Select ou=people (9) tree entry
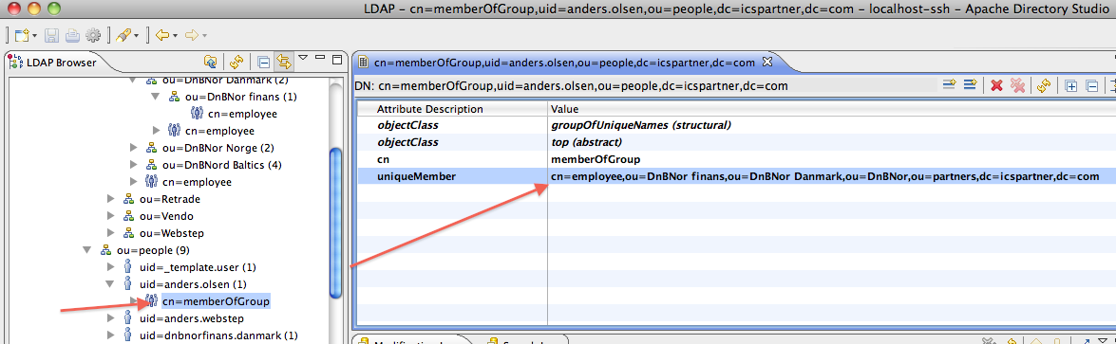 [x=152, y=250]
